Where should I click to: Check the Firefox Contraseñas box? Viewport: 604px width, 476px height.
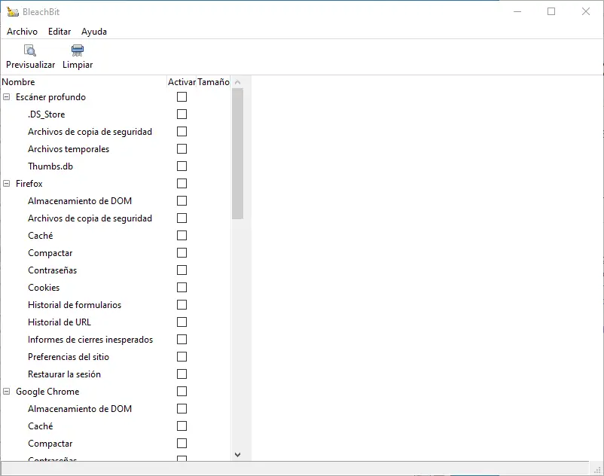pos(182,270)
